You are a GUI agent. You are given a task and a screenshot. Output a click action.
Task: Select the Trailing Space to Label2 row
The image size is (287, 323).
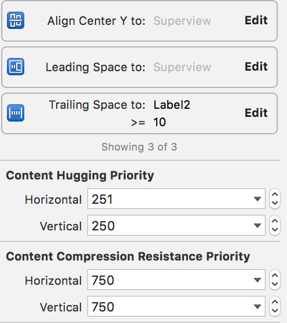coord(139,113)
